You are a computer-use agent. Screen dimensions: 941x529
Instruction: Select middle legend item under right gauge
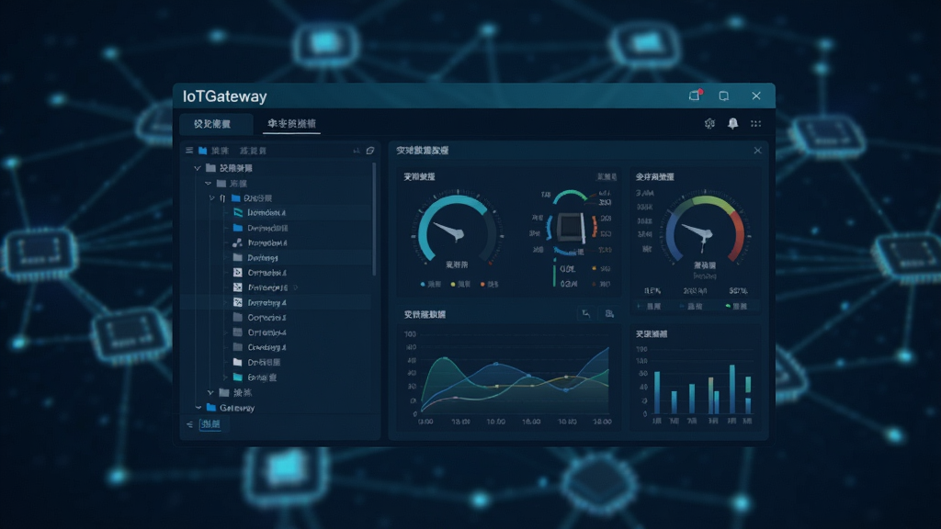691,306
